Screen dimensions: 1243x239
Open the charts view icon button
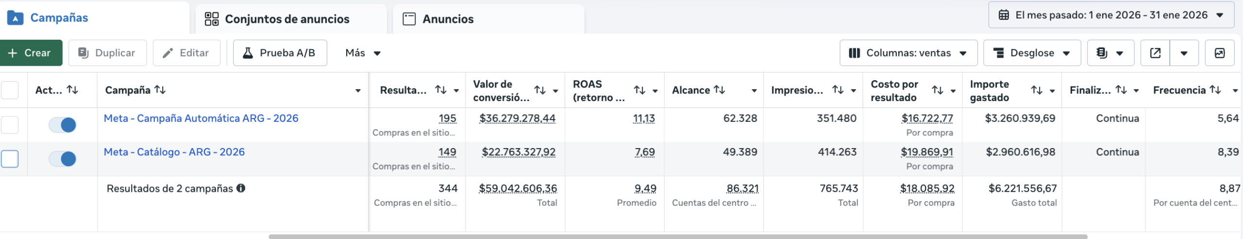1219,53
